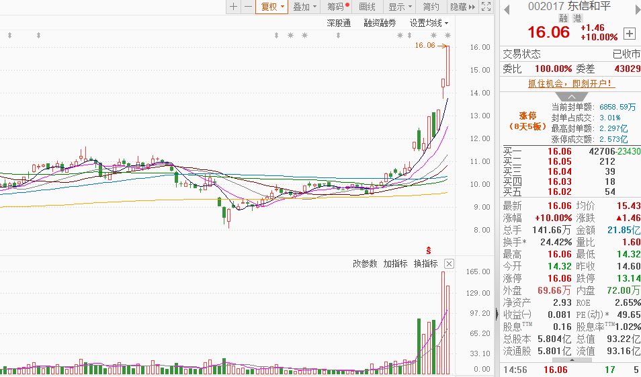
Task: Switch to 简约 simple mode
Action: [x=431, y=7]
